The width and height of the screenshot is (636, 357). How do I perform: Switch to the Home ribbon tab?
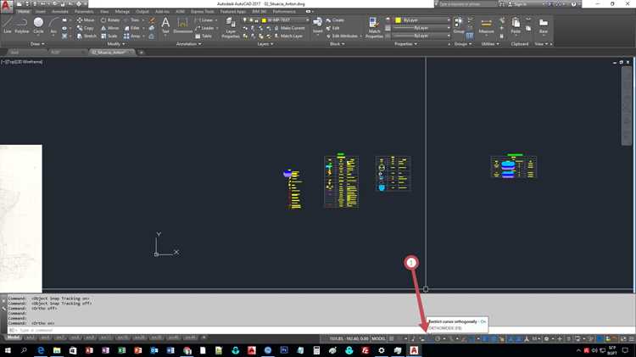(x=24, y=11)
